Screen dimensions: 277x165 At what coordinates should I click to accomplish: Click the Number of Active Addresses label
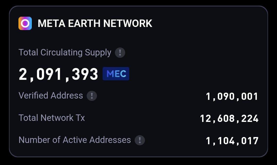click(x=75, y=140)
